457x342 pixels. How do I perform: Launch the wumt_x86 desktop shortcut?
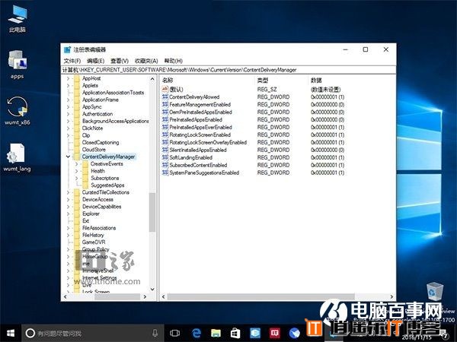[x=18, y=111]
